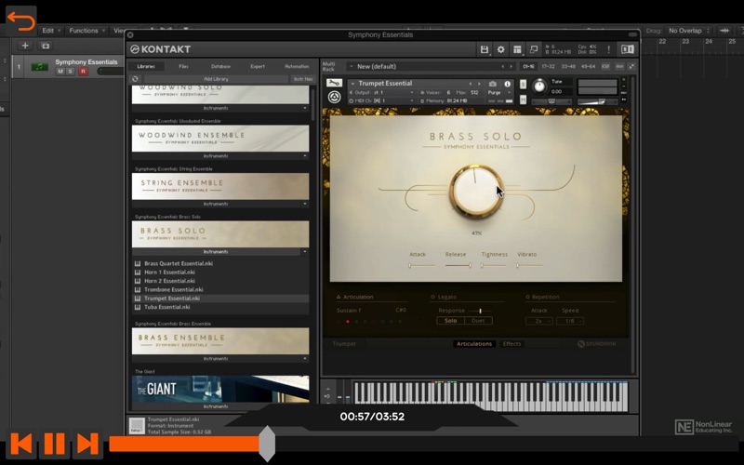The height and width of the screenshot is (465, 744).
Task: Click the Instr Nav button
Action: click(x=303, y=79)
